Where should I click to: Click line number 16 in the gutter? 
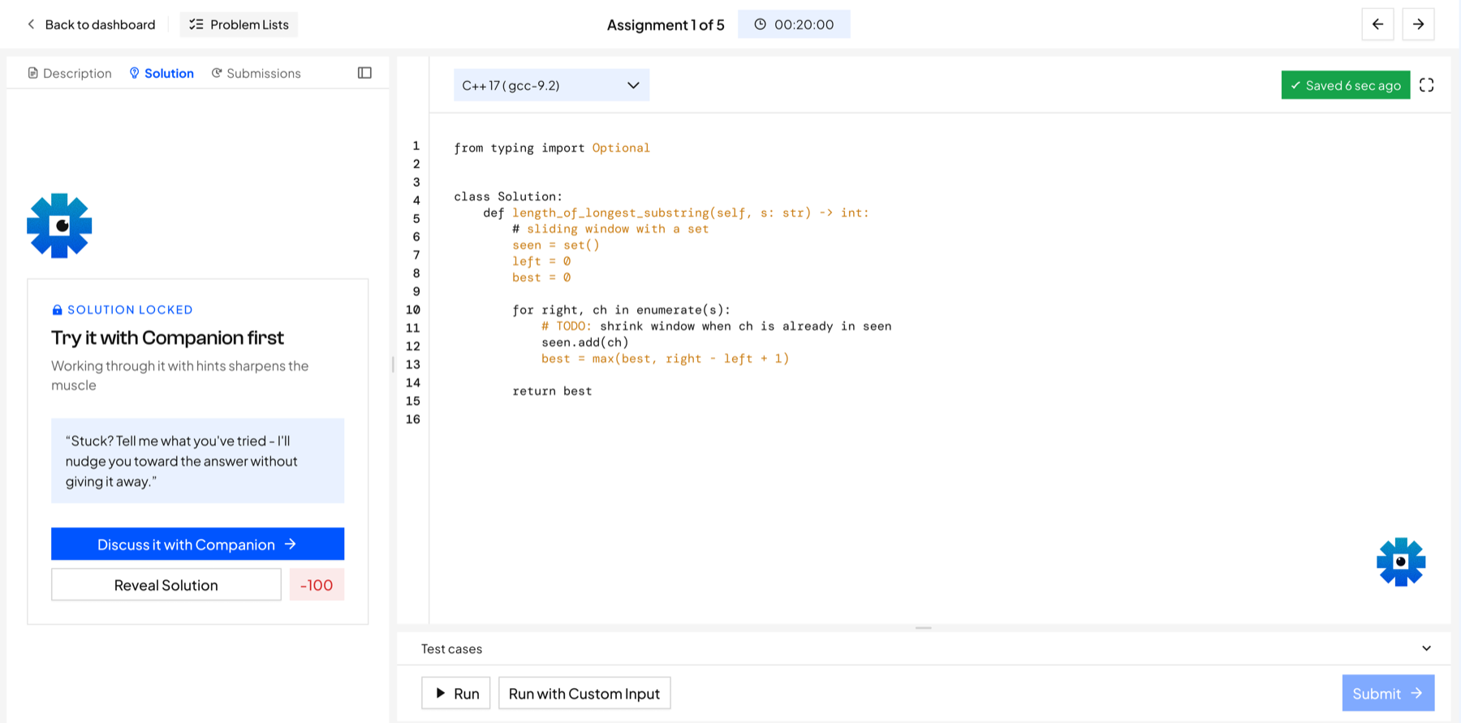point(413,420)
